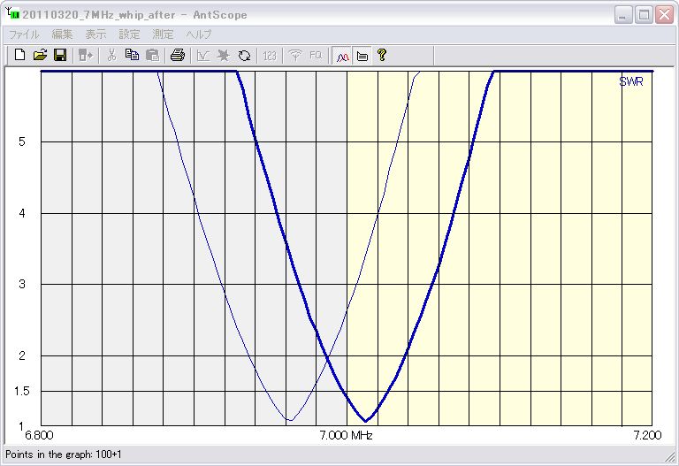The height and width of the screenshot is (466, 679).
Task: Minimize the AntScope window
Action: [x=623, y=15]
